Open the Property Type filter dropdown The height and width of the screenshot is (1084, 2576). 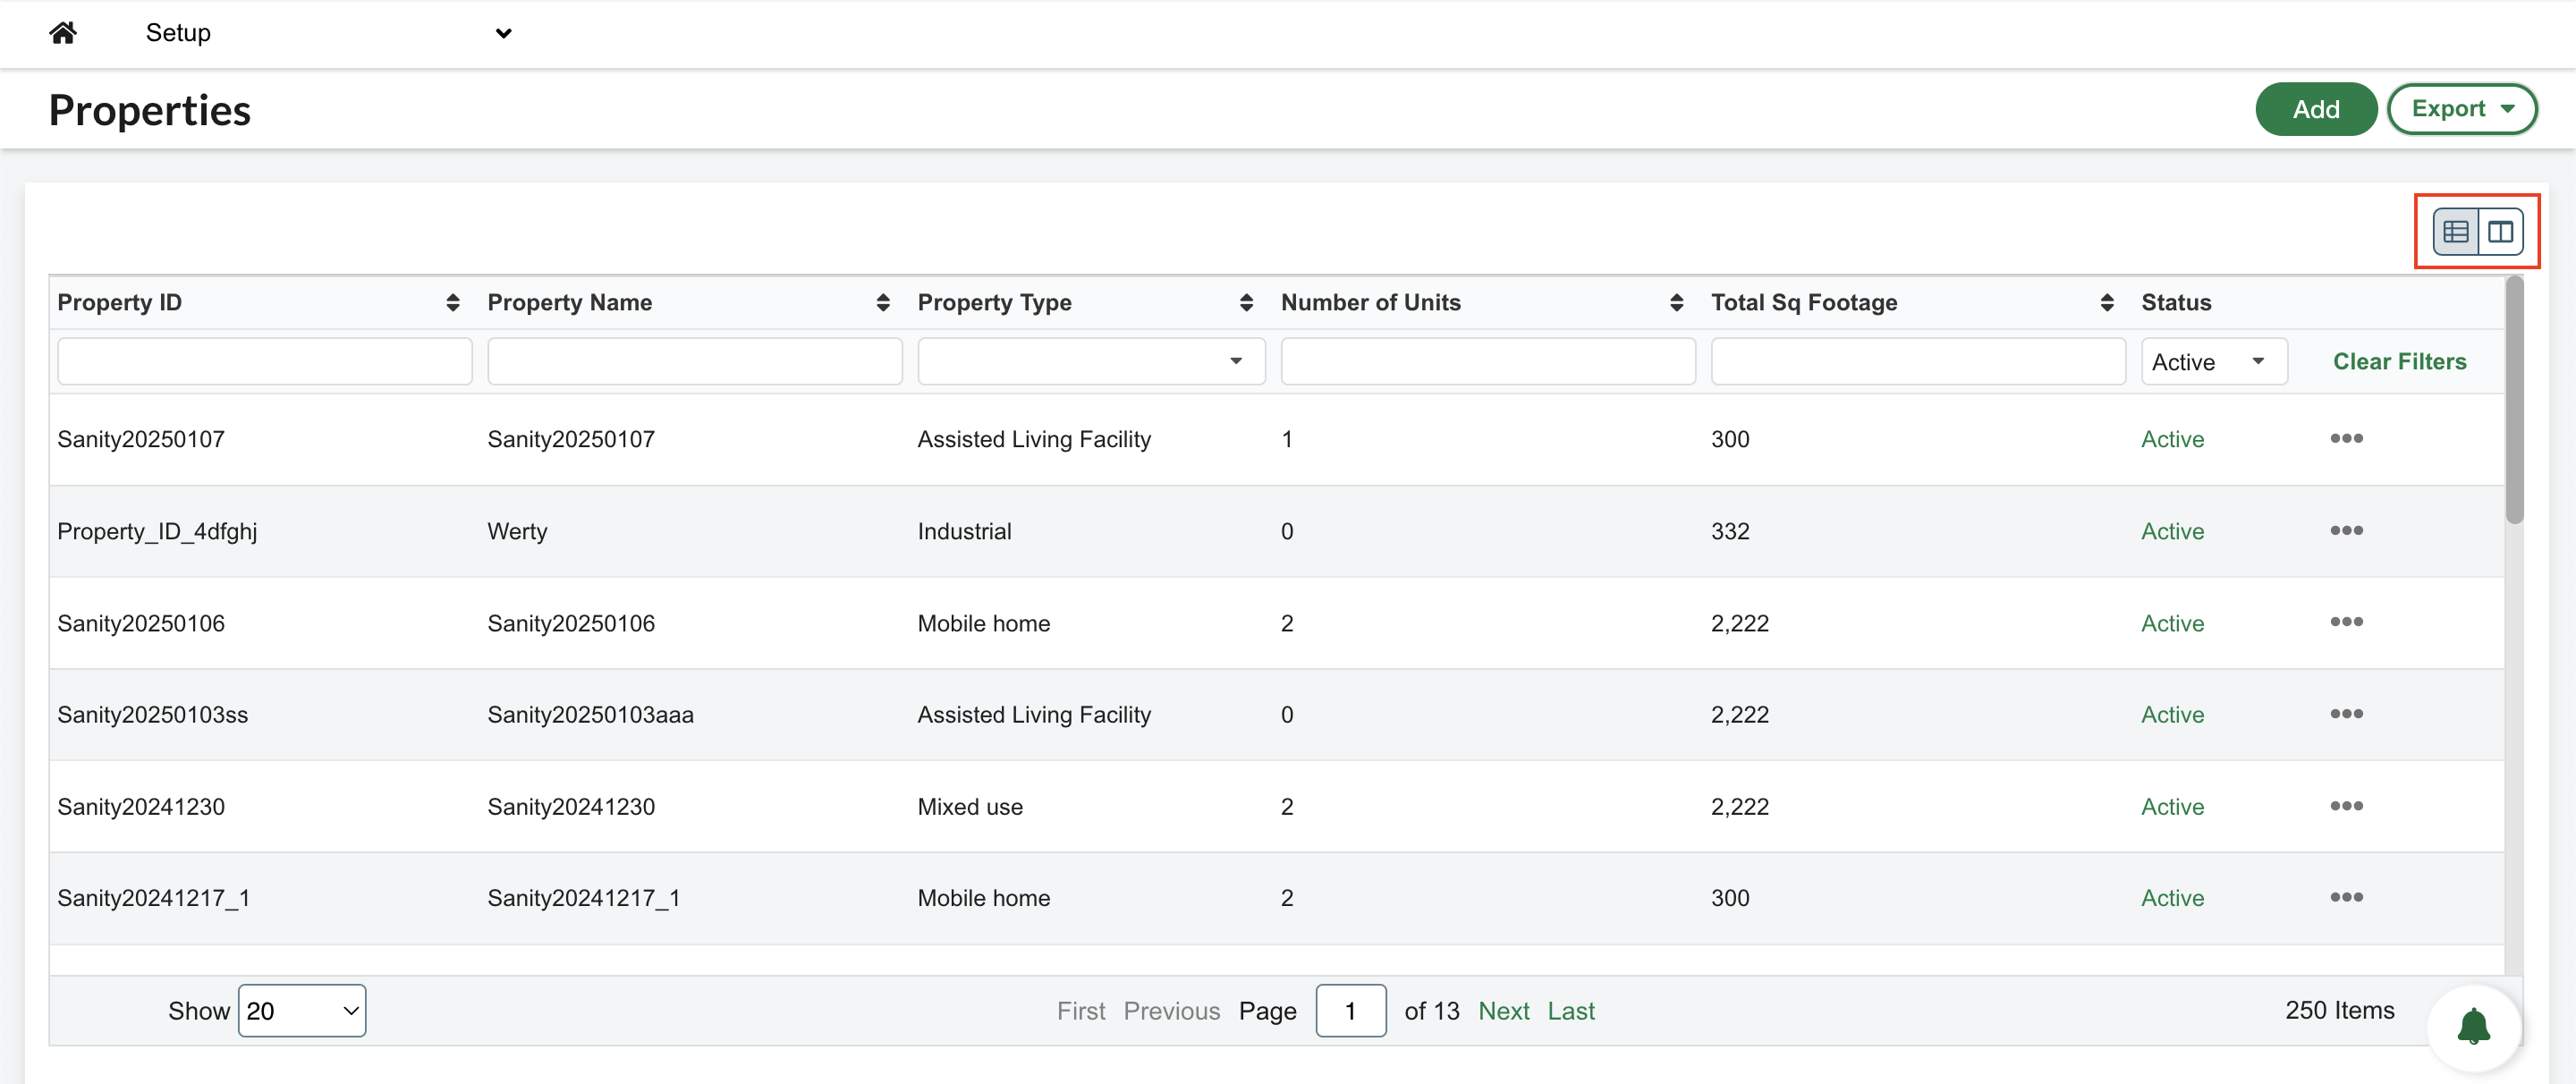pyautogui.click(x=1091, y=361)
